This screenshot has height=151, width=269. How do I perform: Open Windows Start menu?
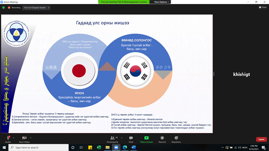[x=4, y=147]
